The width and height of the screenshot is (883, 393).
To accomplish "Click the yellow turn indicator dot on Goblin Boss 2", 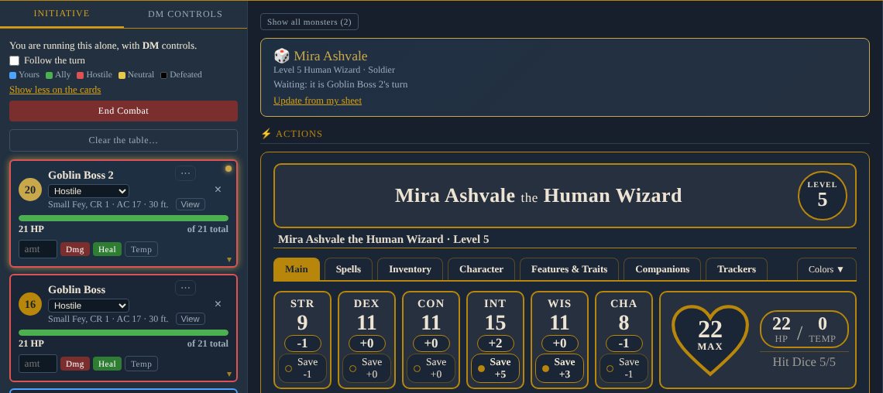I will [x=228, y=169].
